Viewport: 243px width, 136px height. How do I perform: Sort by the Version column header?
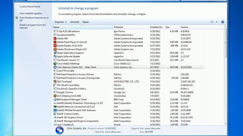[191, 27]
